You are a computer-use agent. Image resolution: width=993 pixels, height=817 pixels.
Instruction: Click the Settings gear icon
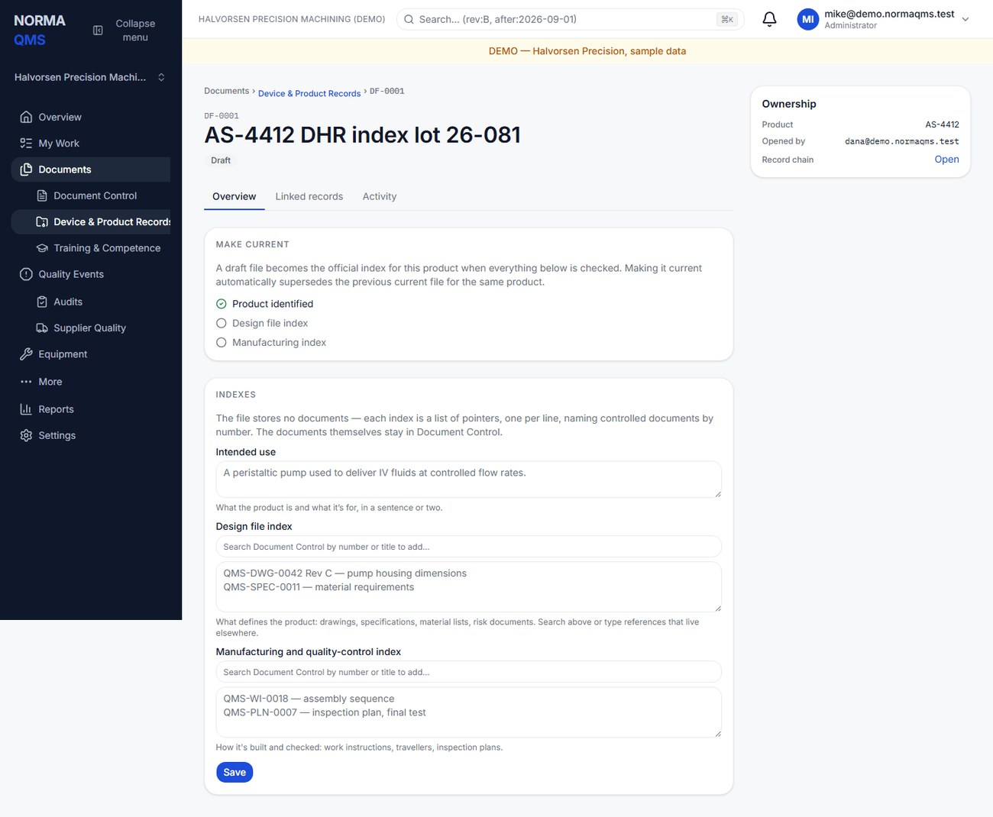26,435
